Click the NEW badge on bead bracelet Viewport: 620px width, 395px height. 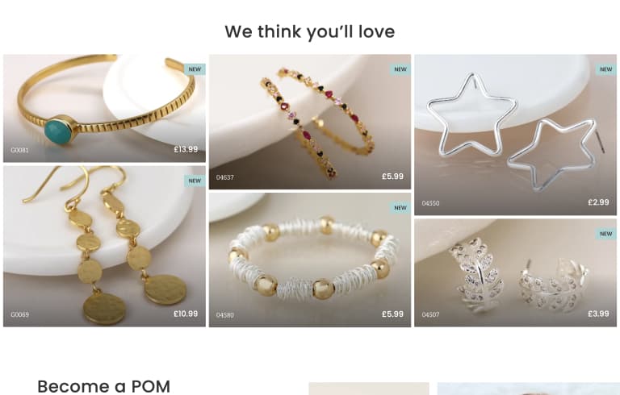pyautogui.click(x=400, y=208)
